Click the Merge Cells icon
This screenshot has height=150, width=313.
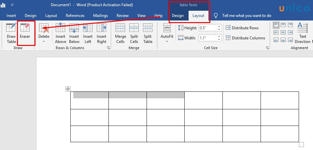pos(120,34)
